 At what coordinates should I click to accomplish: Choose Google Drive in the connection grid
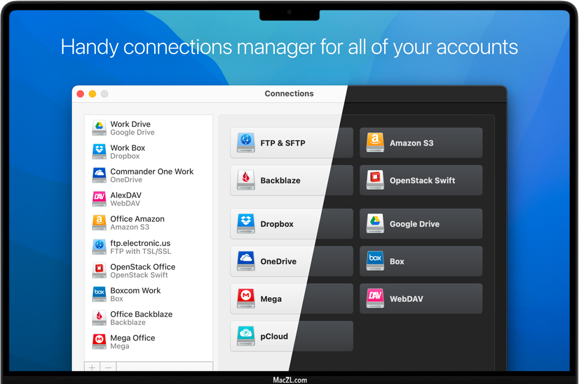coord(421,224)
